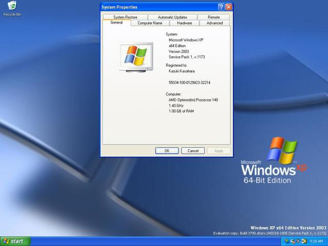
Task: Go to the Computer Name tab
Action: pyautogui.click(x=150, y=23)
